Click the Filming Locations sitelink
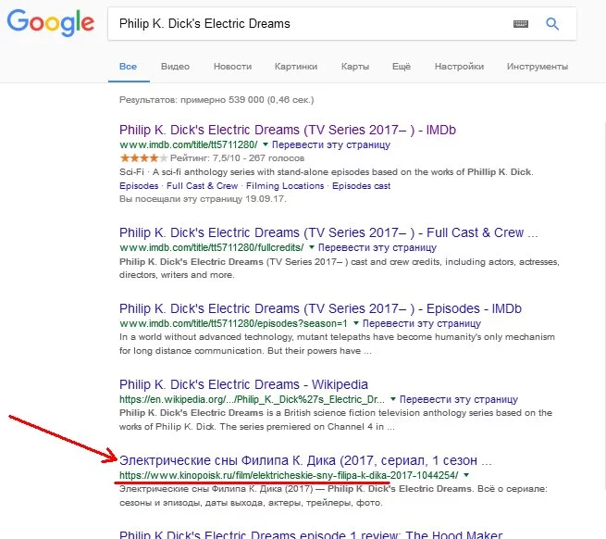Viewport: 606px width, 539px height. (286, 185)
